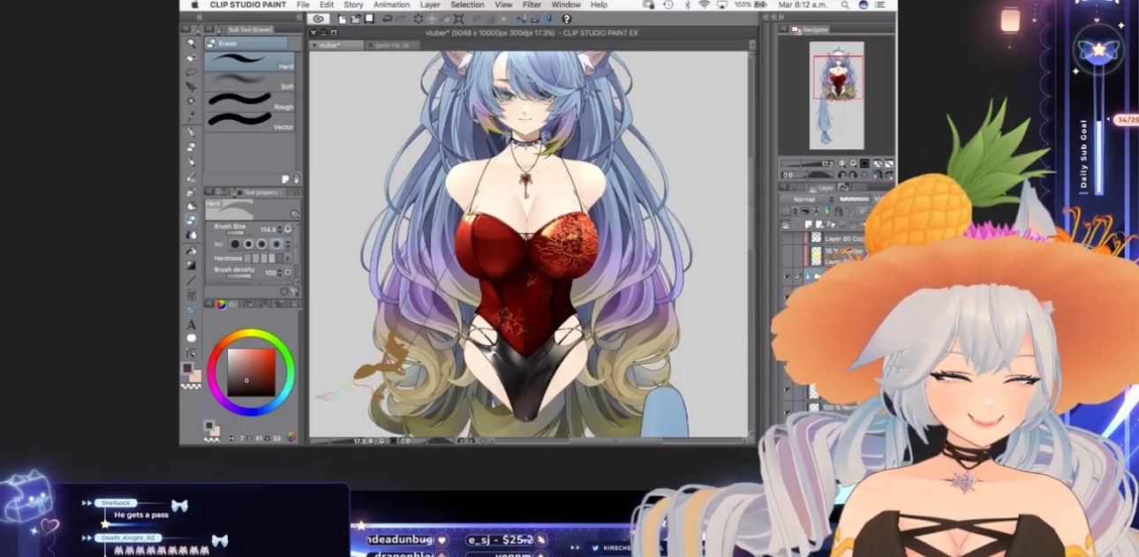This screenshot has width=1139, height=557.
Task: Click the Brush density value stepper
Action: coord(281,273)
